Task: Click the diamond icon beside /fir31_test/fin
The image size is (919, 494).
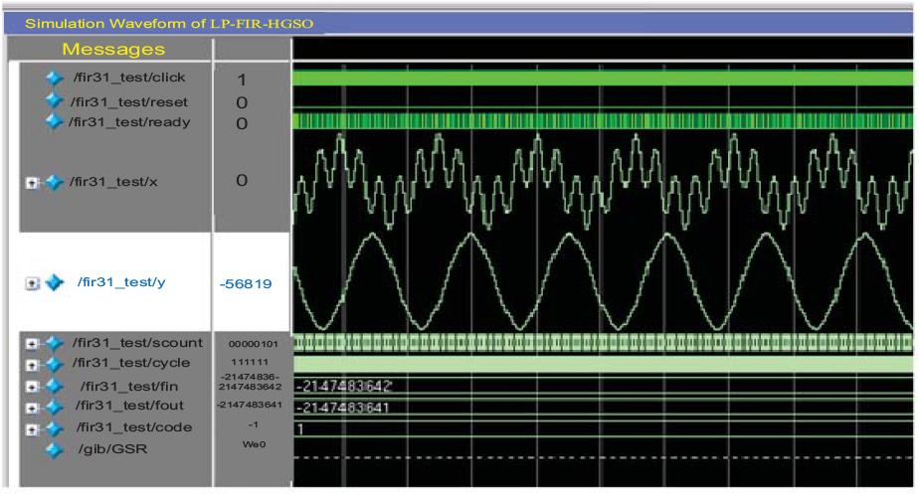Action: coord(52,386)
